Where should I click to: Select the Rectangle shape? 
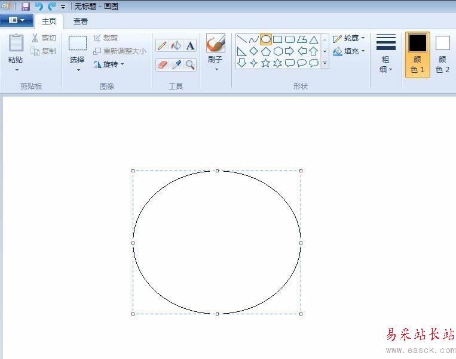point(278,39)
